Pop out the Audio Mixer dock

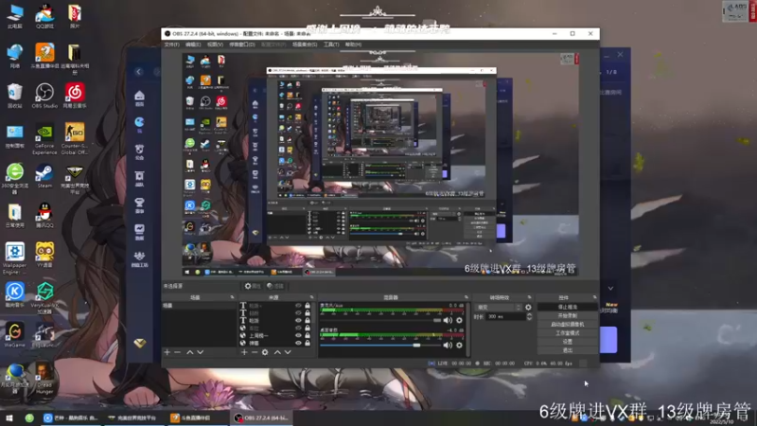tap(467, 297)
